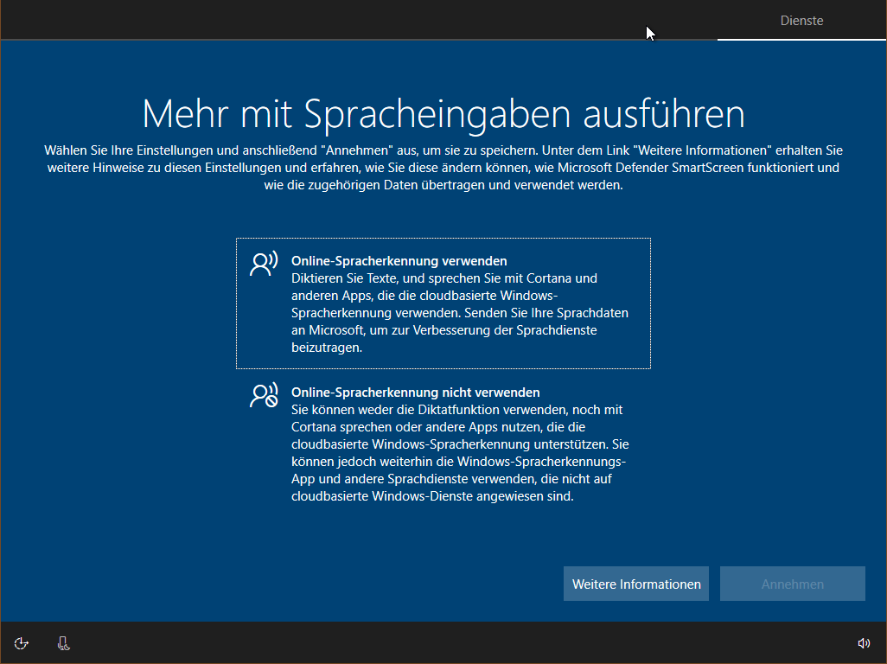Click the text starting Sie können weder die Diktatfunktion
Screen dimensions: 887x664
tap(460, 452)
